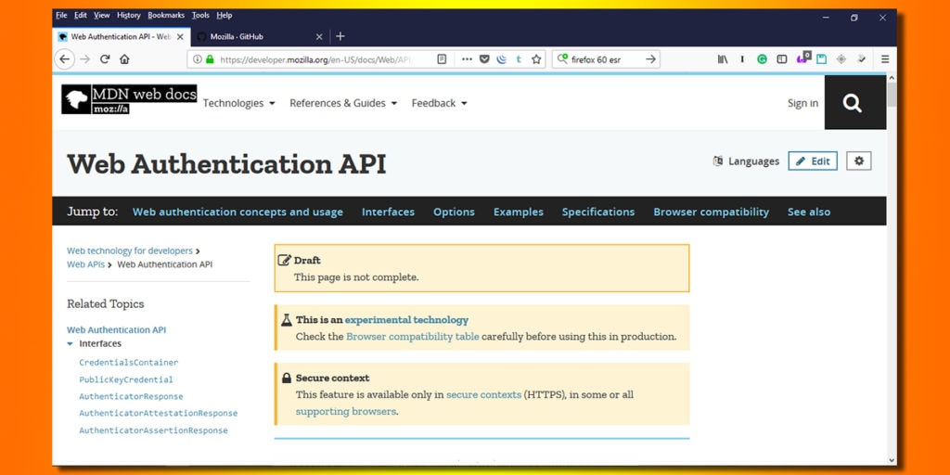Expand the Technologies dropdown menu
950x475 pixels.
[238, 103]
